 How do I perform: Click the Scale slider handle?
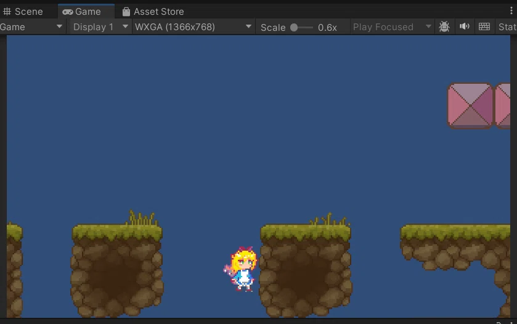(294, 27)
